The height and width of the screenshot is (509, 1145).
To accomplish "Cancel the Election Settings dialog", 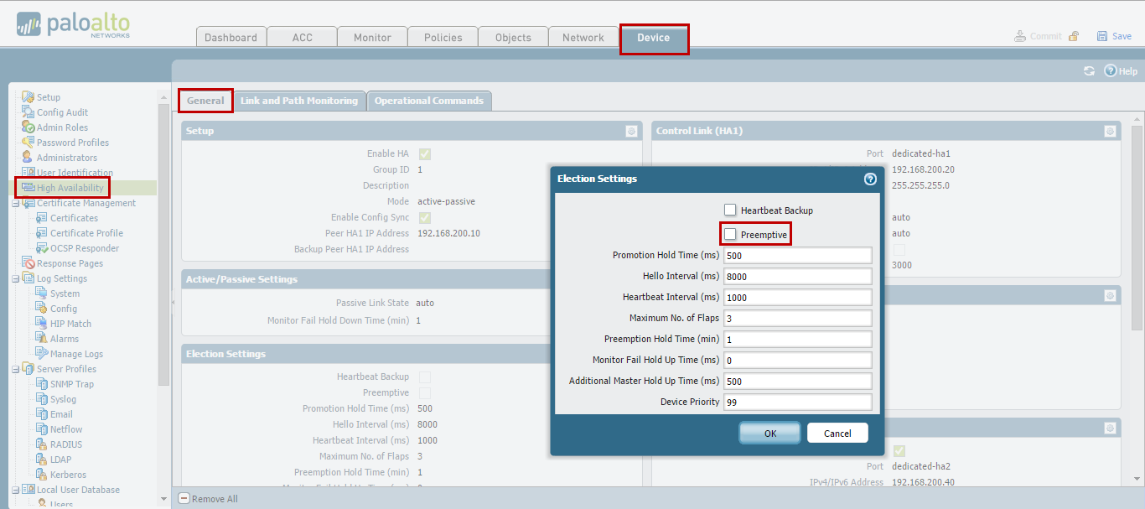I will pyautogui.click(x=837, y=434).
